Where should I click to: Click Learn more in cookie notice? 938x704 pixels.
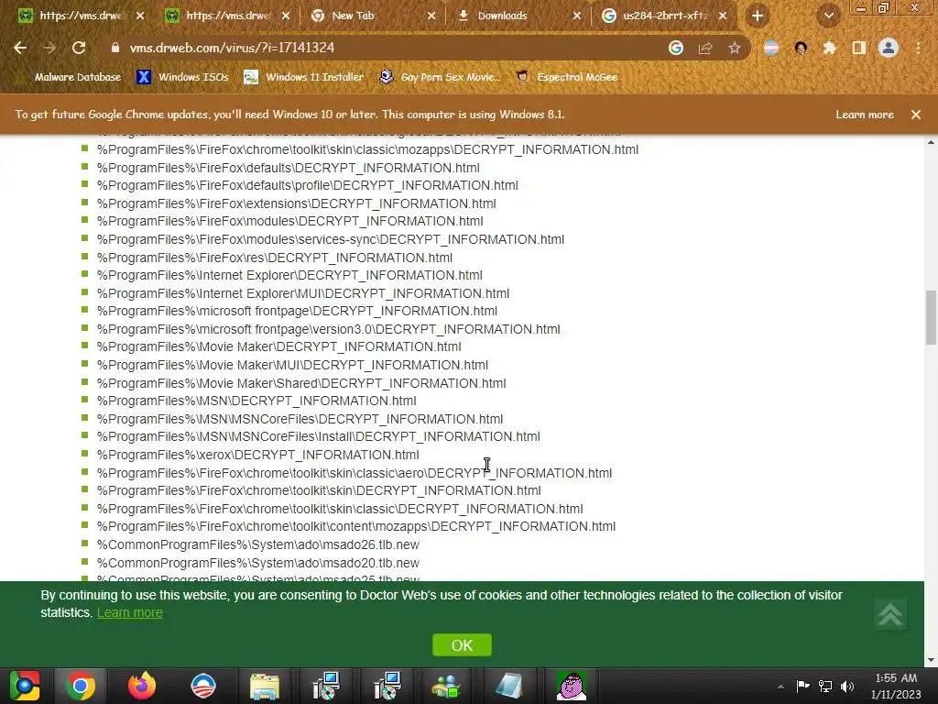click(130, 612)
